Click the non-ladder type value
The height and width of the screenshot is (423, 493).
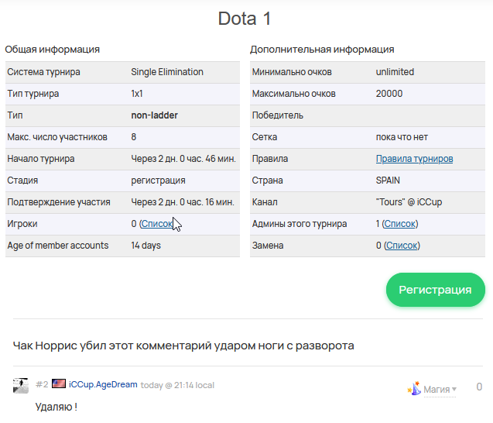click(155, 115)
